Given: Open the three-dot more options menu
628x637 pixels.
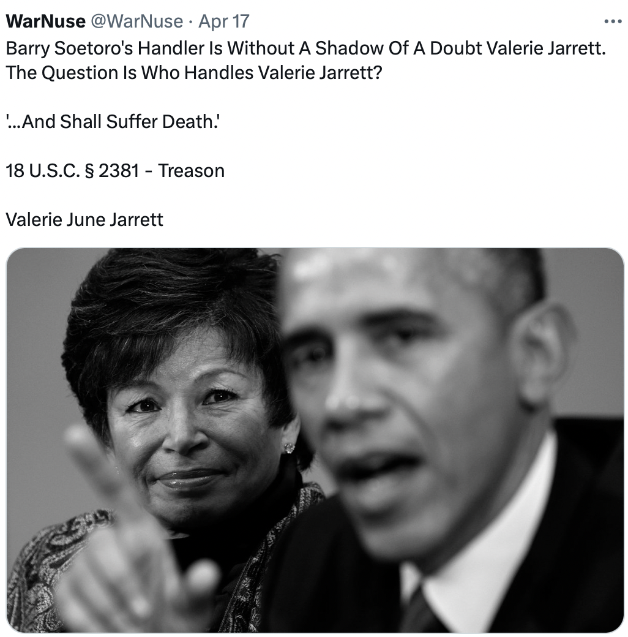Looking at the screenshot, I should click(613, 21).
